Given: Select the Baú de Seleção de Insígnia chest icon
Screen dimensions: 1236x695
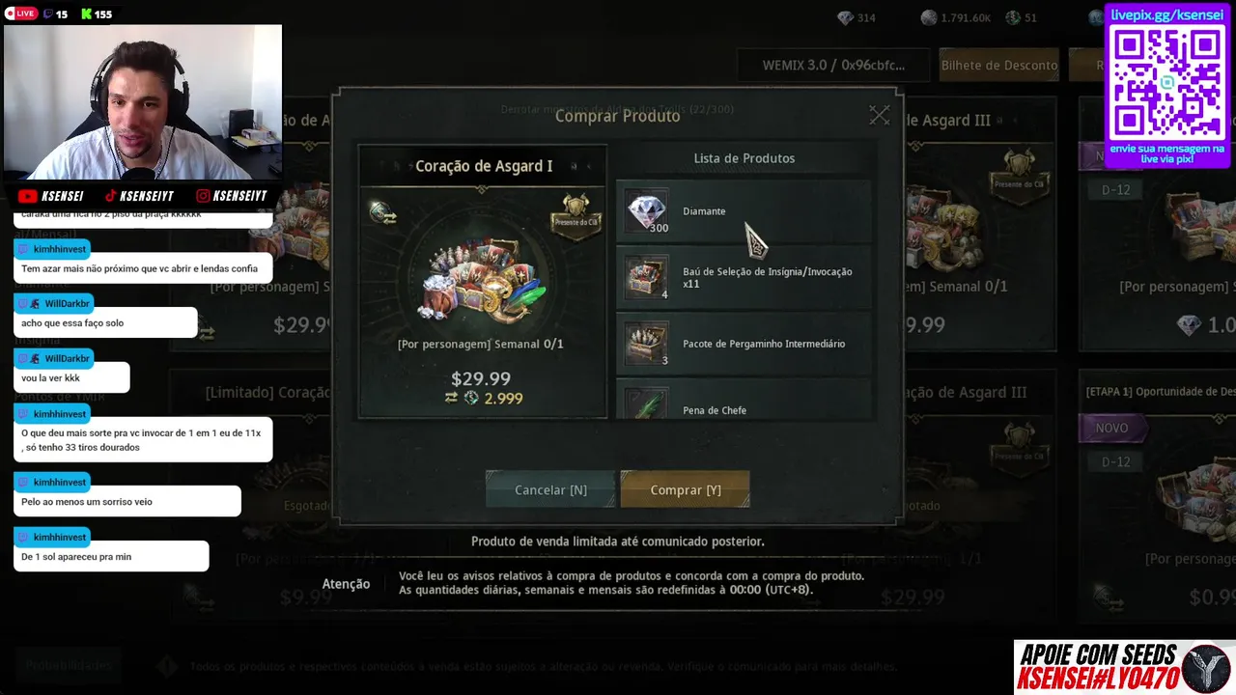Looking at the screenshot, I should click(646, 277).
